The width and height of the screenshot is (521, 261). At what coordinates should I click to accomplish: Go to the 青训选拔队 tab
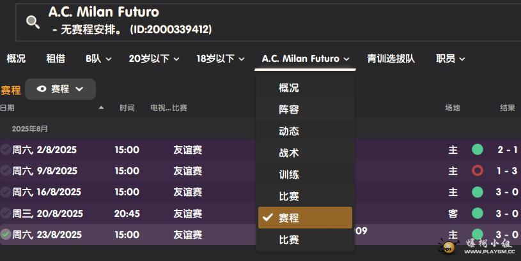[391, 59]
